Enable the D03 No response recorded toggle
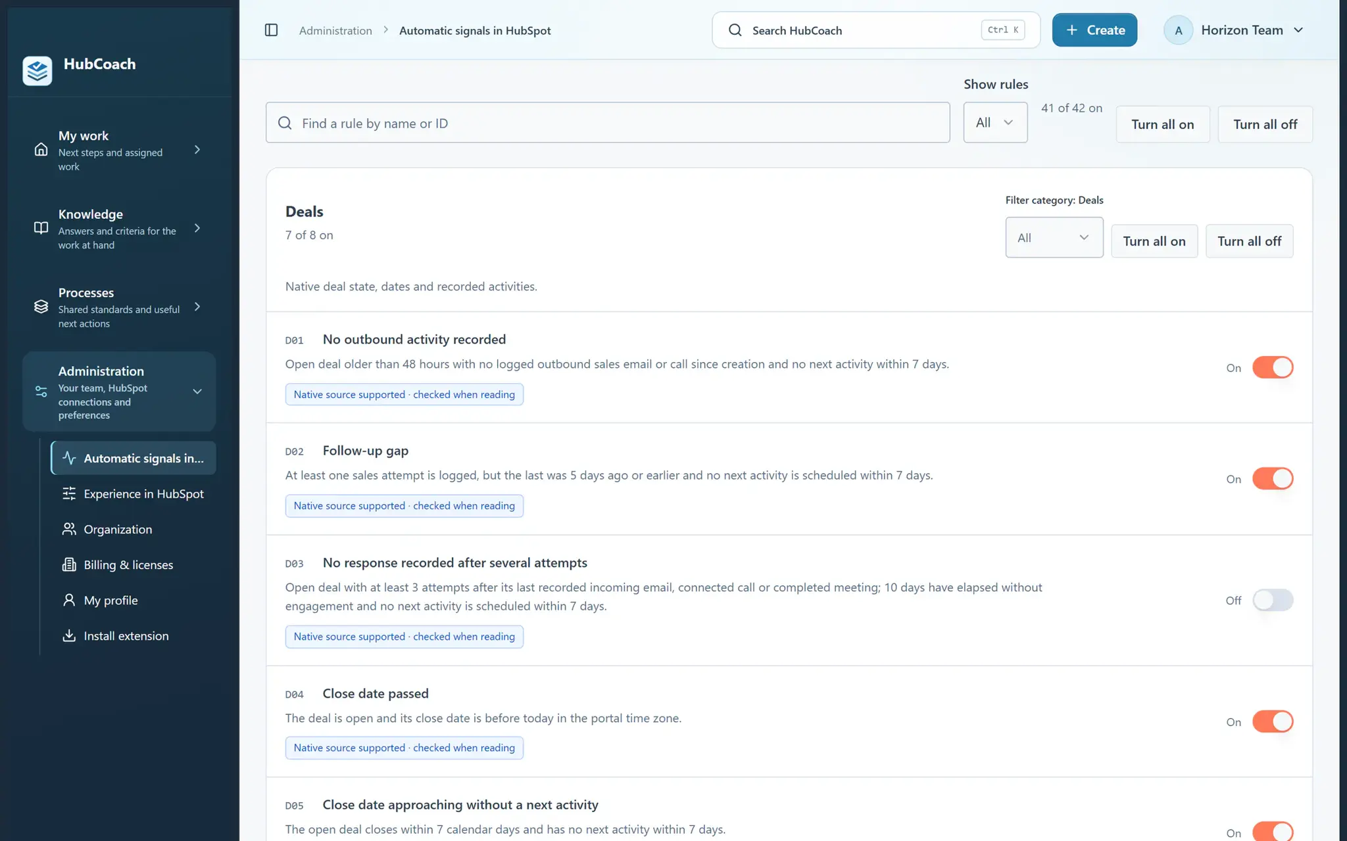 [x=1272, y=600]
